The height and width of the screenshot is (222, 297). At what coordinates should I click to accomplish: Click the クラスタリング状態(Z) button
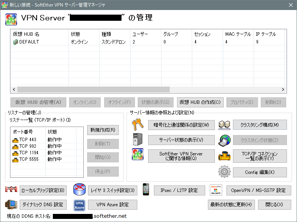point(260,140)
